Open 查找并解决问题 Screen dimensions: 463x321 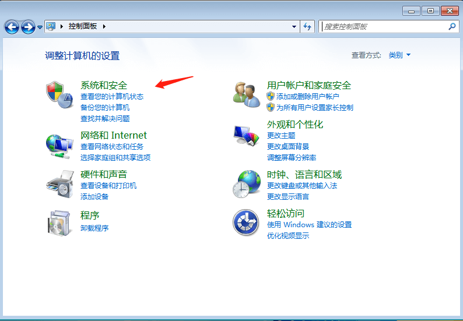tap(105, 119)
